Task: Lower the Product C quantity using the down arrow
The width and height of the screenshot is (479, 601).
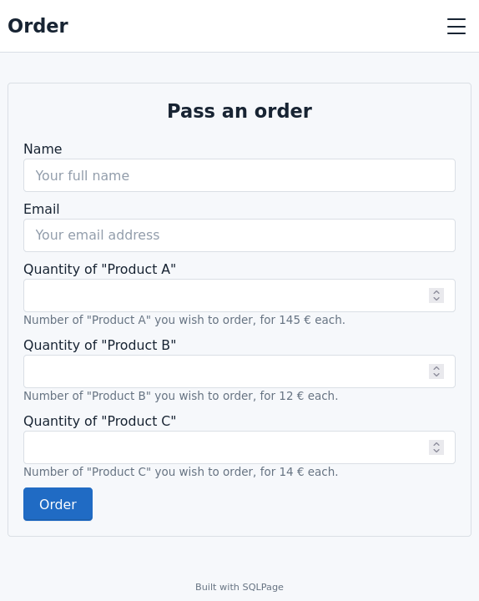Action: (436, 451)
